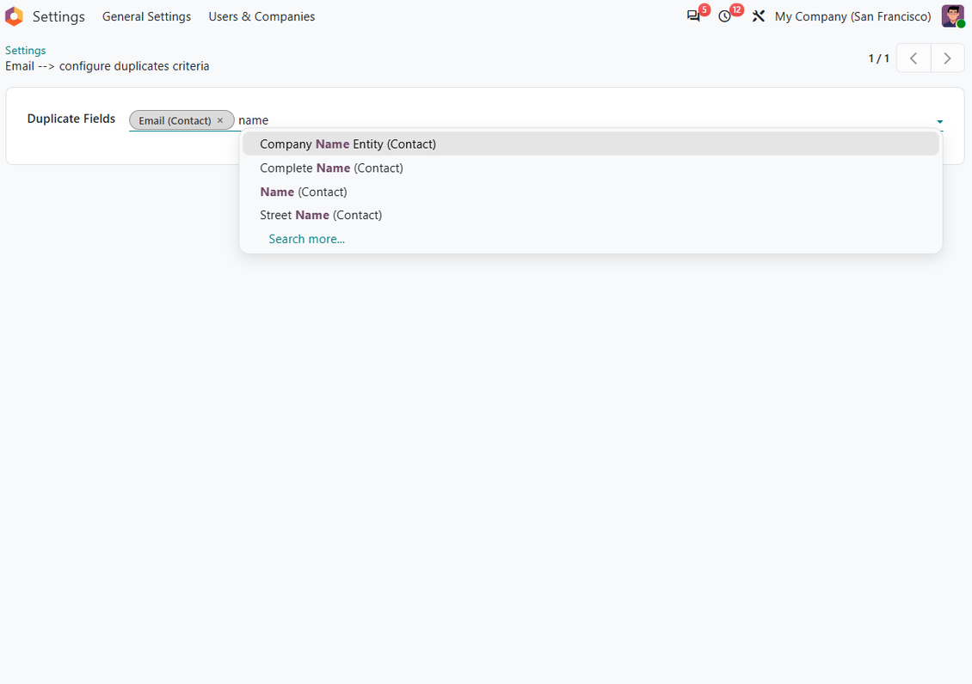Switch company via My Company (San Francisco)
Image resolution: width=972 pixels, height=684 pixels.
click(853, 16)
